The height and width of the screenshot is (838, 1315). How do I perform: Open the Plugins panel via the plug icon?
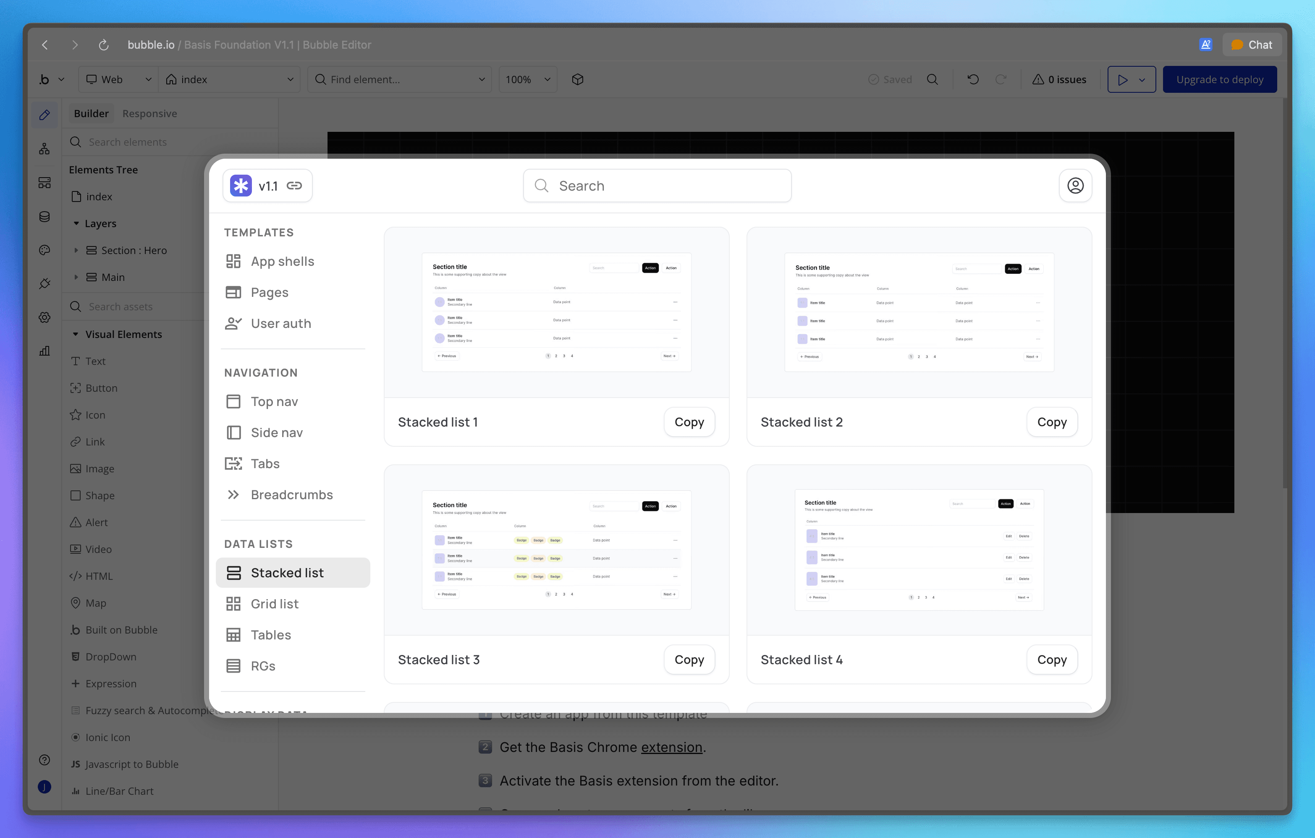tap(45, 283)
